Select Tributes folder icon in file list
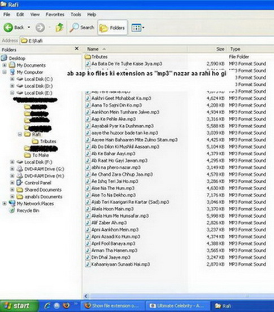Viewport: 274px width, 312px height. (x=88, y=57)
